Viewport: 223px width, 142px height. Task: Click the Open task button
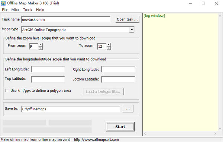[x=127, y=19]
